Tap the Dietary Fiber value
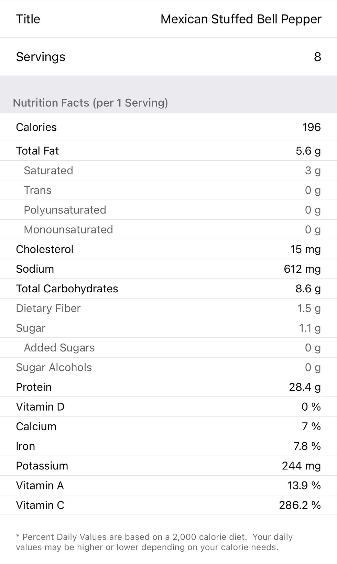337x564 pixels. click(308, 308)
